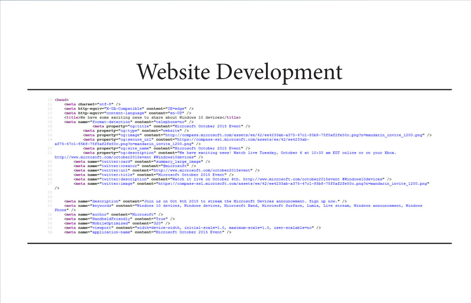The image size is (471, 303).
Task: Click the format-detection "telephone=no" line
Action: click(129, 122)
